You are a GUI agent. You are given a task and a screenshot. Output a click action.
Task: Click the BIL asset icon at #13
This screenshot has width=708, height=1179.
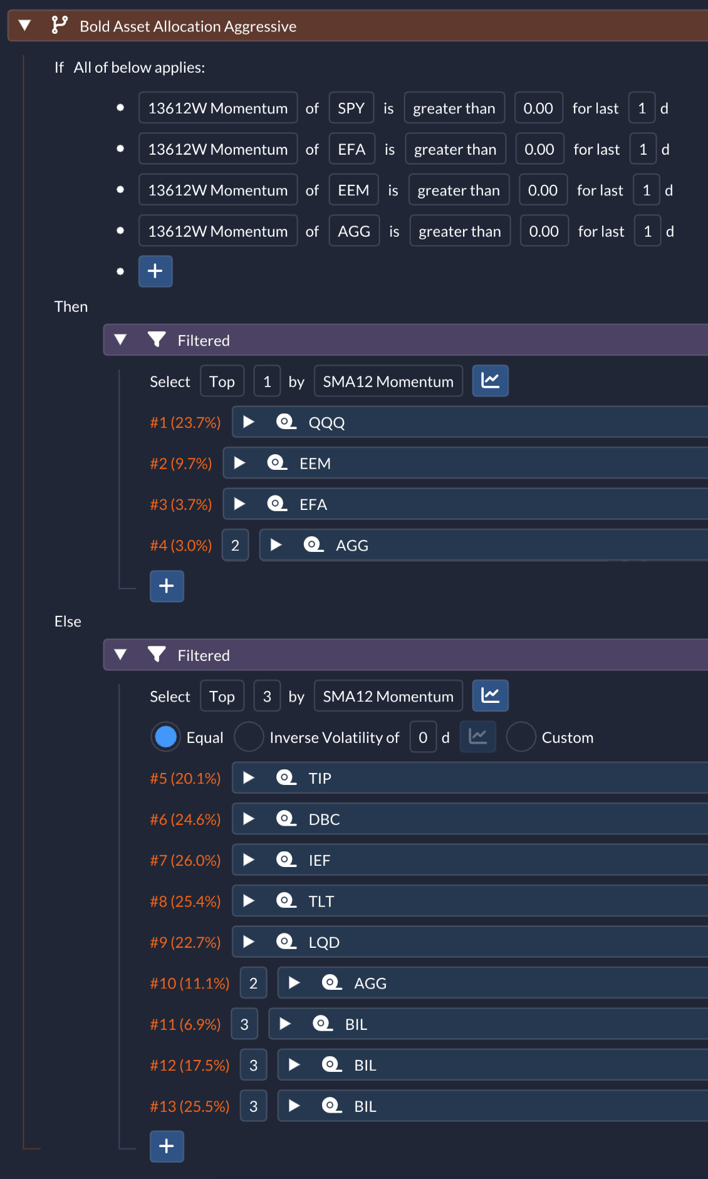click(x=332, y=1105)
